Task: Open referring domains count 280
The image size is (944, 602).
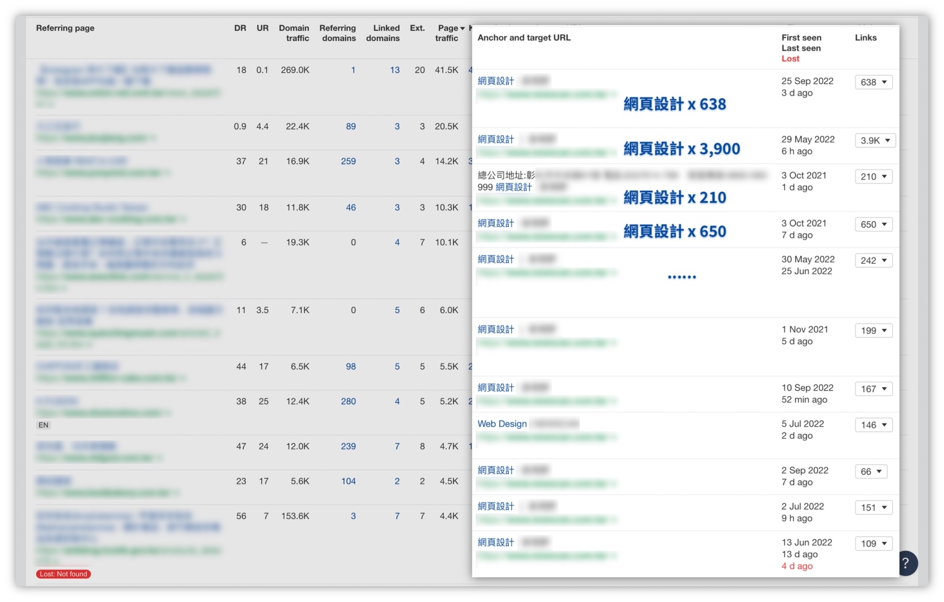Action: 348,401
